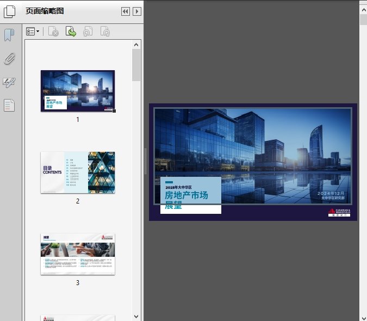Click the page 1 thumbnail resize handle

click(114, 111)
